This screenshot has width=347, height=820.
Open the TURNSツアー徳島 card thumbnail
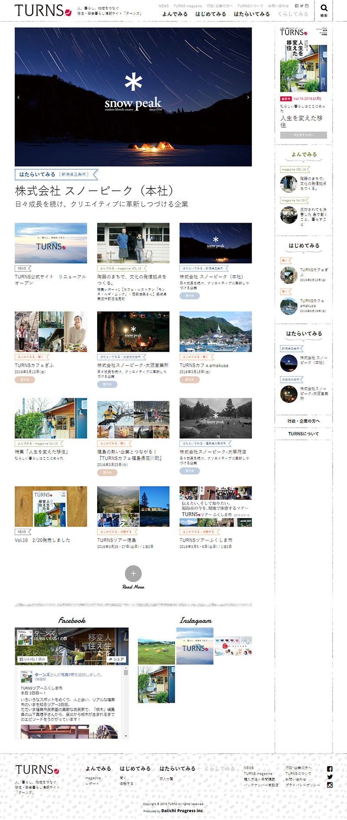pyautogui.click(x=133, y=506)
